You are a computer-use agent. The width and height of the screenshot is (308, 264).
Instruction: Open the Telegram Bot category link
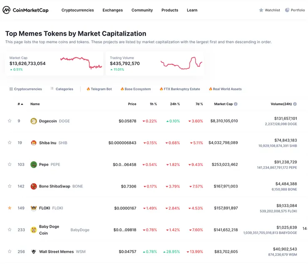(99, 89)
